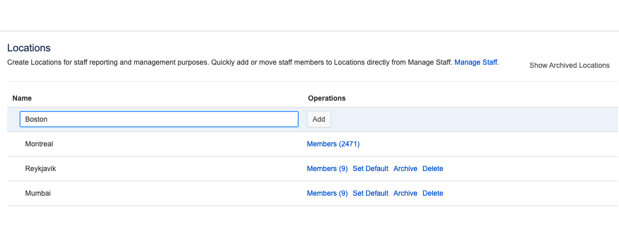Click the Operations column header
This screenshot has width=619, height=226.
326,98
